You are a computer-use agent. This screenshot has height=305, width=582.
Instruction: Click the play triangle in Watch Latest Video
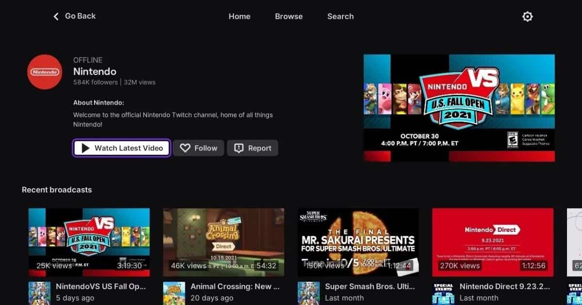86,148
